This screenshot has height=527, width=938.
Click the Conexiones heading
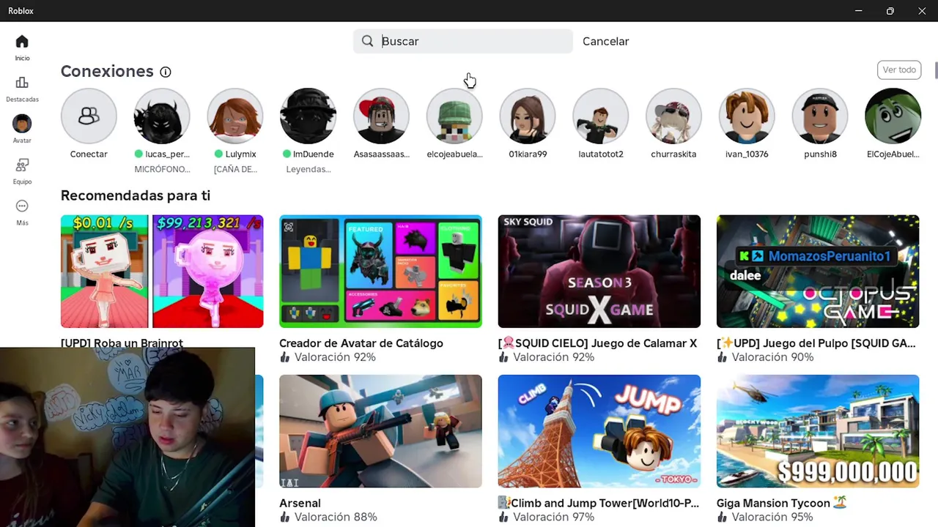click(107, 71)
